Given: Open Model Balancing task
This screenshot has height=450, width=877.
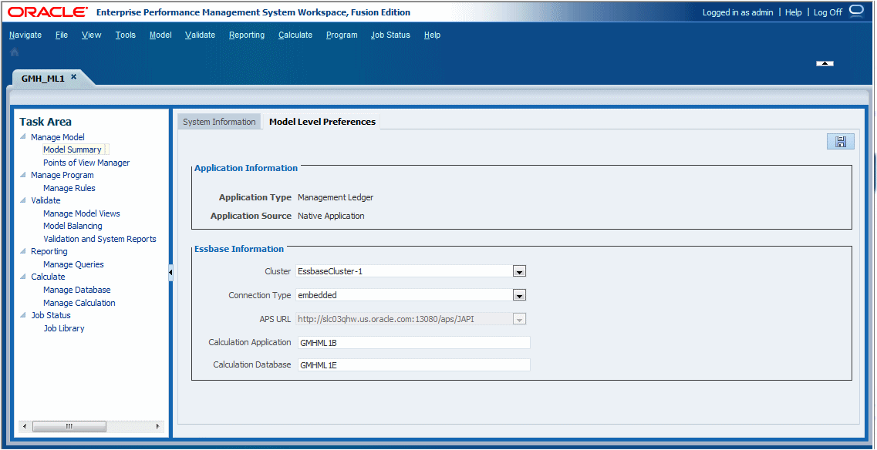Looking at the screenshot, I should coord(73,226).
